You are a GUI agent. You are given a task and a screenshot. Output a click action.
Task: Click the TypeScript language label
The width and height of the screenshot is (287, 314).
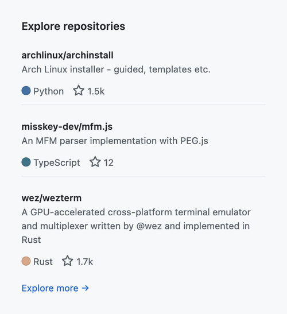57,162
